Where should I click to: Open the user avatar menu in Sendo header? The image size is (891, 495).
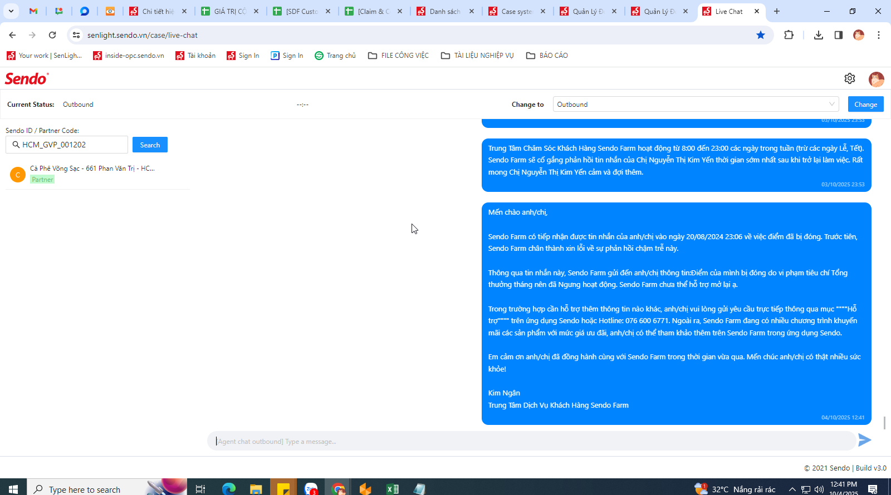click(876, 79)
